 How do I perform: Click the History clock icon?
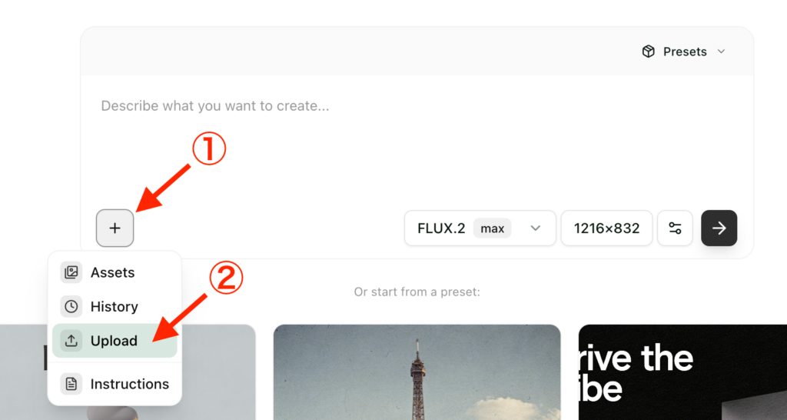coord(71,306)
